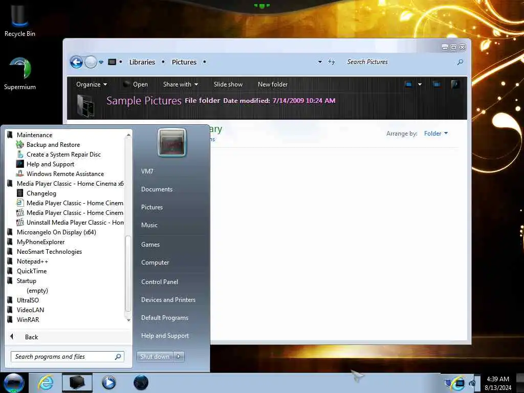This screenshot has height=393, width=524.
Task: Open the Arrange by Folder dropdown
Action: click(436, 134)
